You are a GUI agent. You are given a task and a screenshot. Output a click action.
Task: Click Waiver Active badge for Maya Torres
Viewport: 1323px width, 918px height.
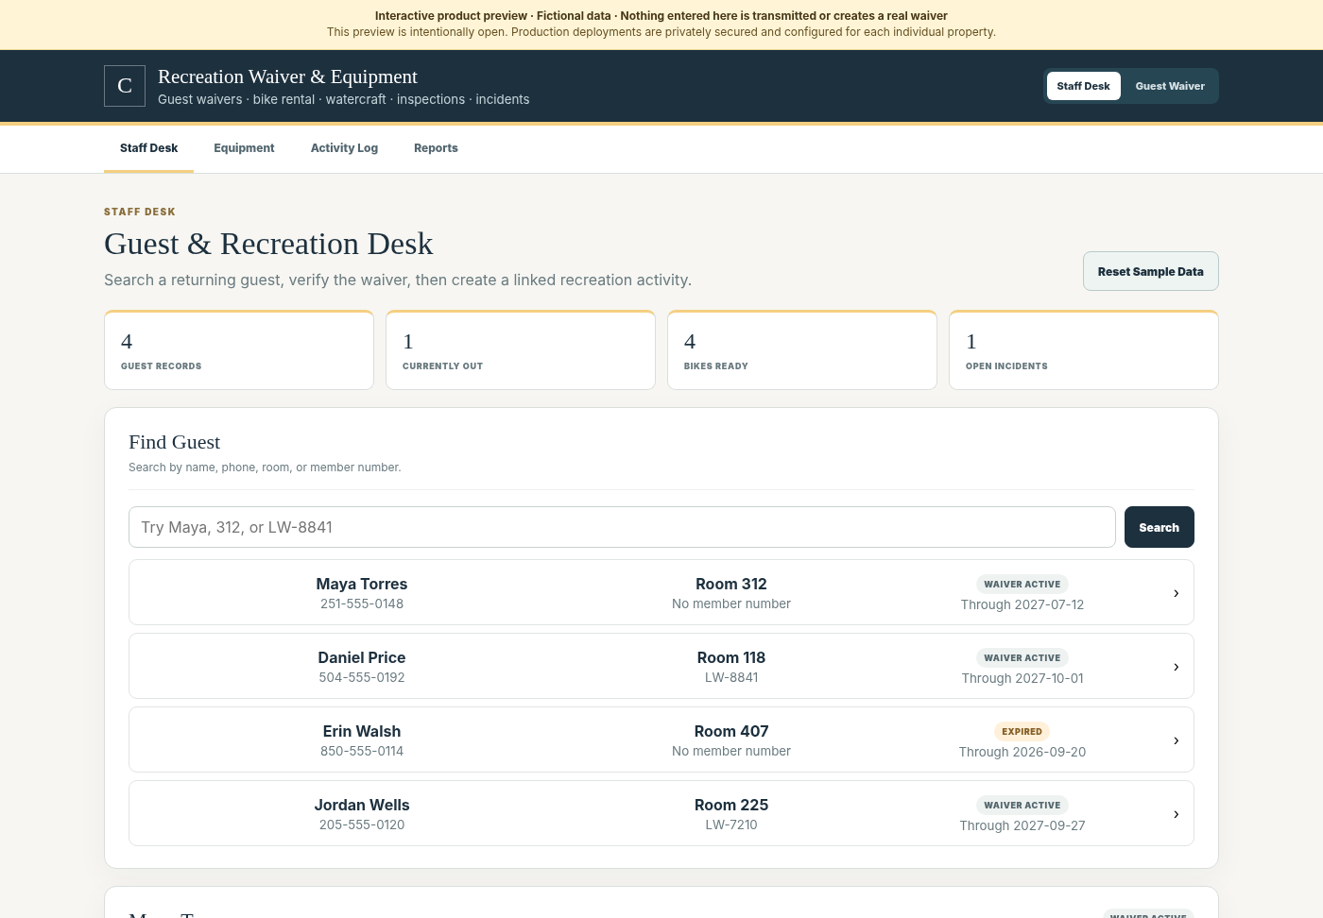coord(1022,584)
